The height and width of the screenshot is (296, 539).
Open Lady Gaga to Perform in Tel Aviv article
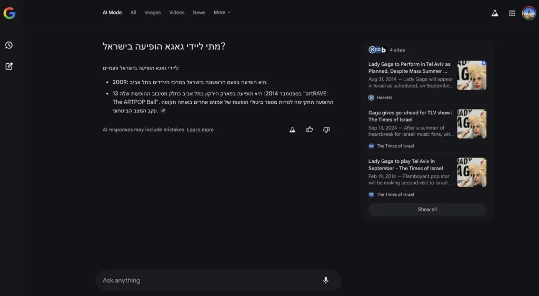(410, 68)
